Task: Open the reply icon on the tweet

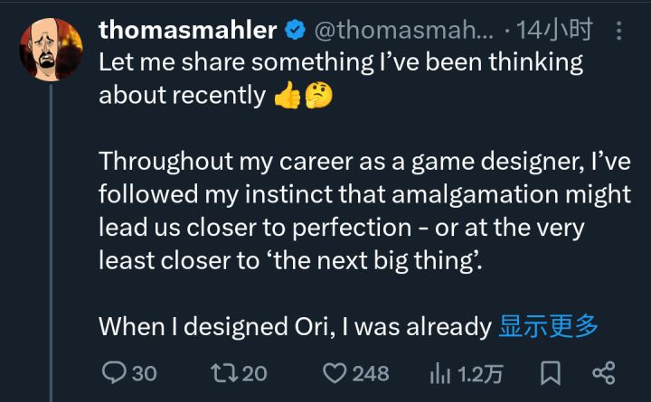Action: pos(114,372)
